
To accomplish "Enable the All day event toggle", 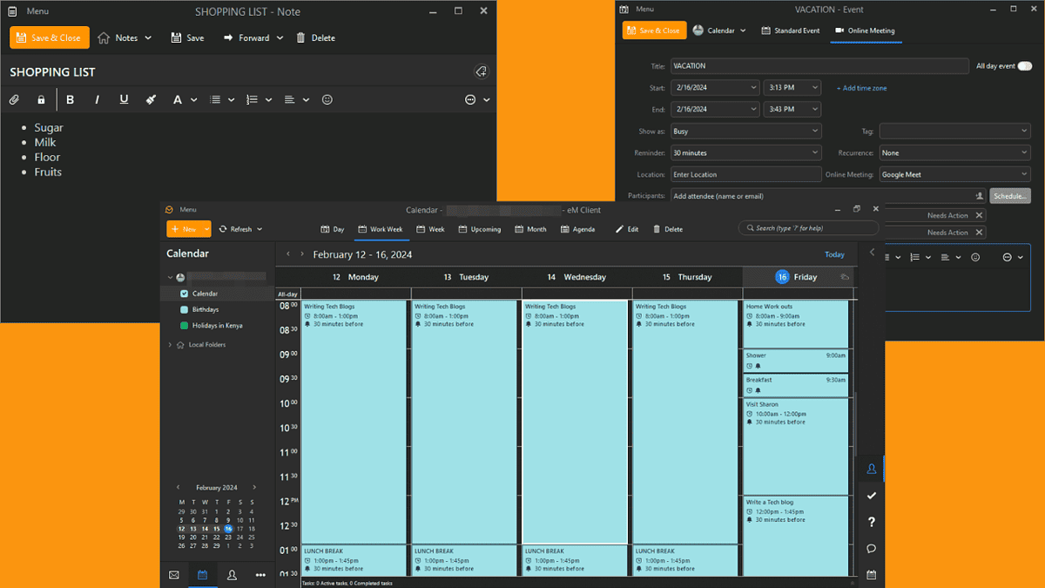I will 1025,65.
